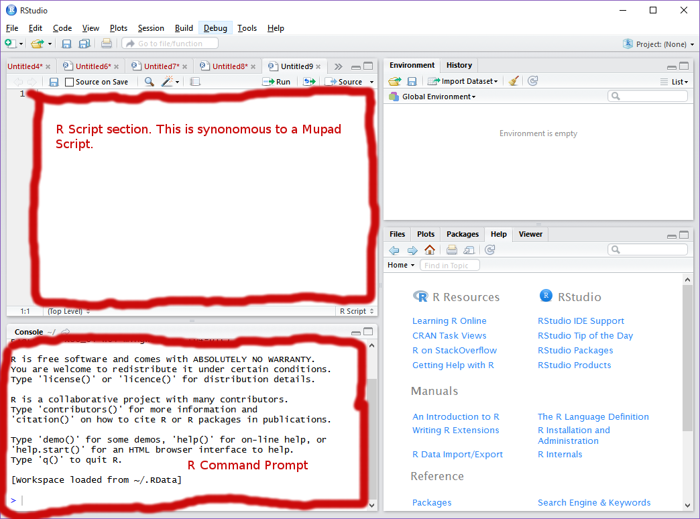Switch to the Viewer tab

(x=530, y=234)
